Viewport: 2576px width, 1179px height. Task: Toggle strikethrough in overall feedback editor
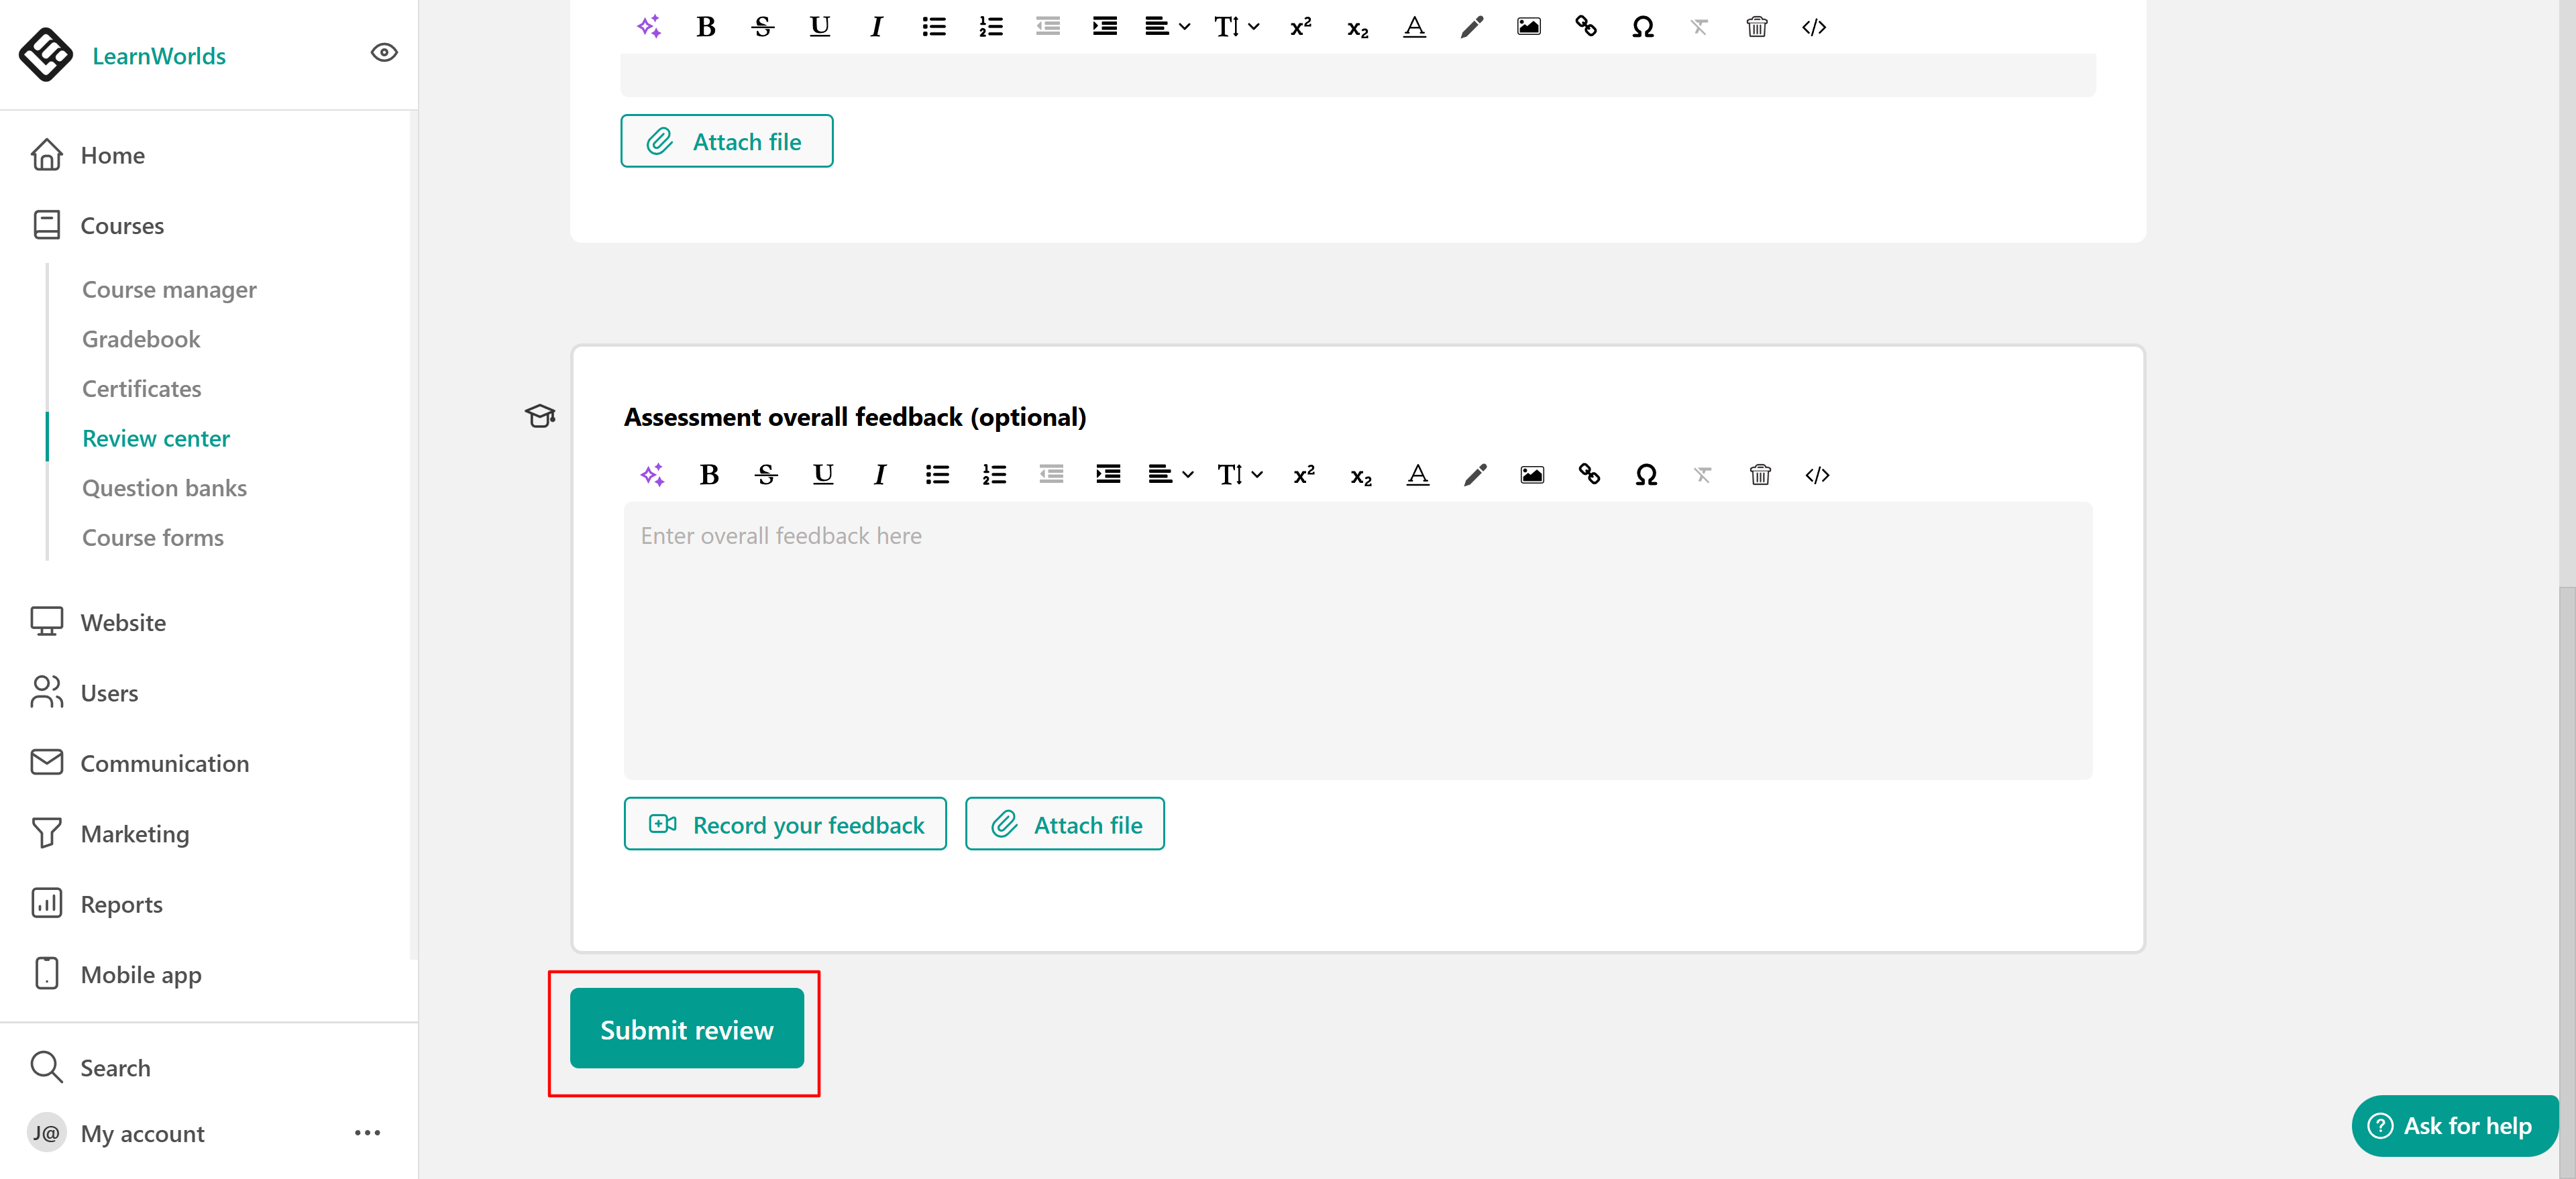(x=766, y=475)
